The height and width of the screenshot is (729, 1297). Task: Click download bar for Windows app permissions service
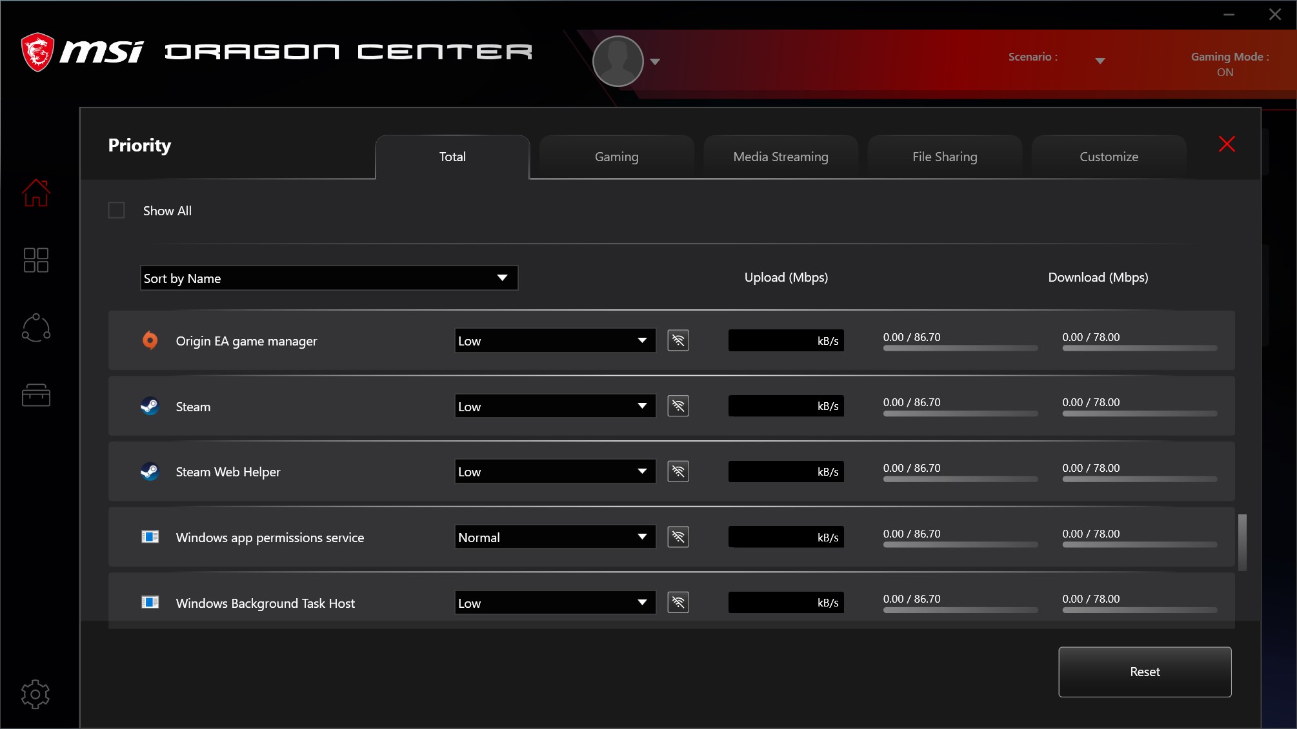[x=1140, y=545]
